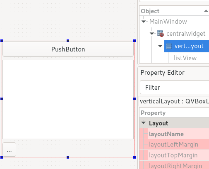
Task: Click the centralwidget broken layout icon
Action: [x=161, y=34]
